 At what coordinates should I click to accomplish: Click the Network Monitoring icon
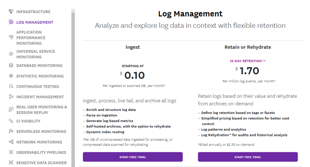(11, 142)
